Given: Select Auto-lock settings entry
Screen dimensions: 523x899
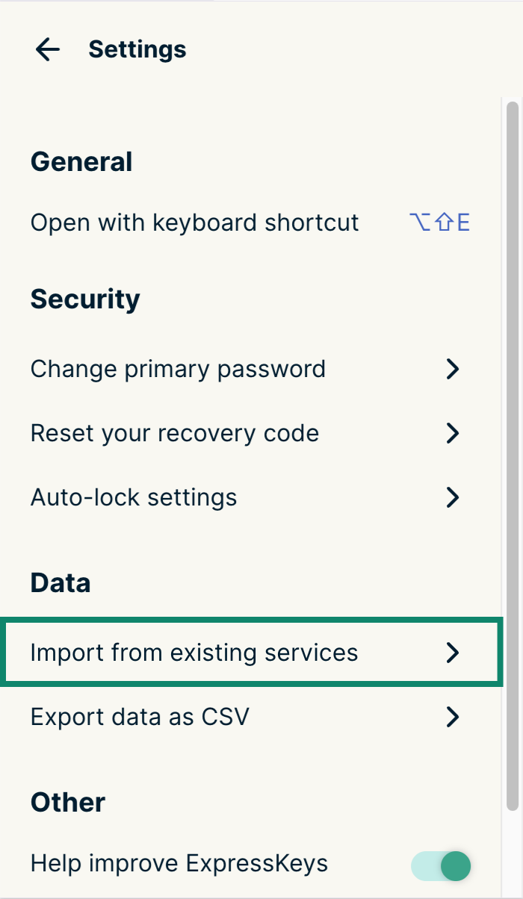Looking at the screenshot, I should pos(134,497).
